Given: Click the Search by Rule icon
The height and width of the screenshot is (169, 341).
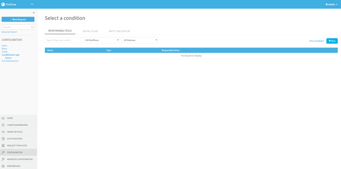Looking at the screenshot, I should (3, 132).
